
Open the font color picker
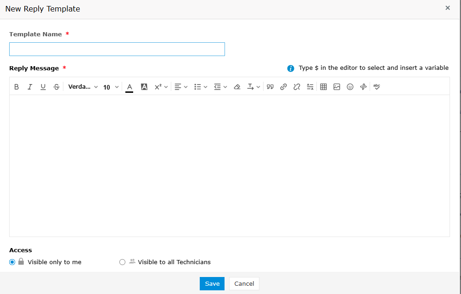click(x=129, y=87)
